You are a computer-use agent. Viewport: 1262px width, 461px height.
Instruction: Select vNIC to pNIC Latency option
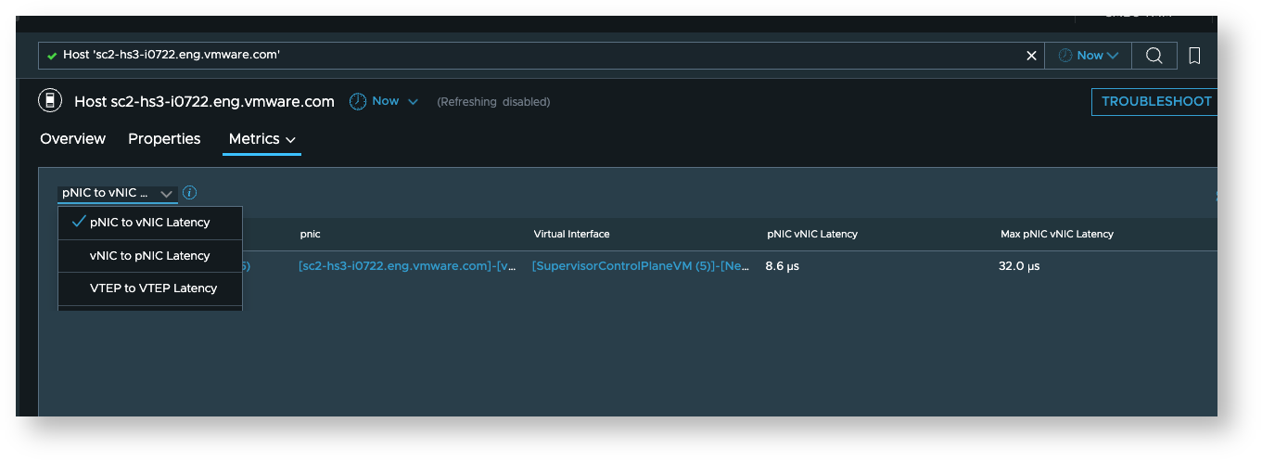coord(150,255)
